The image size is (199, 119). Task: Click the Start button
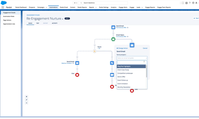(196, 18)
